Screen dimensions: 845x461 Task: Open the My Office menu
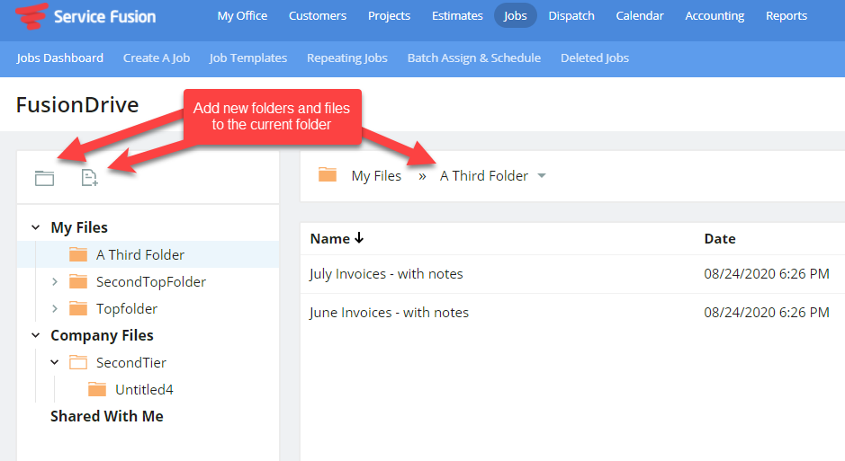pyautogui.click(x=242, y=15)
